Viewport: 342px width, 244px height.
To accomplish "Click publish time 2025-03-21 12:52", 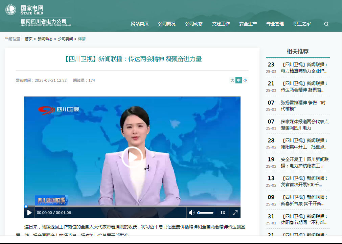I will [x=41, y=80].
